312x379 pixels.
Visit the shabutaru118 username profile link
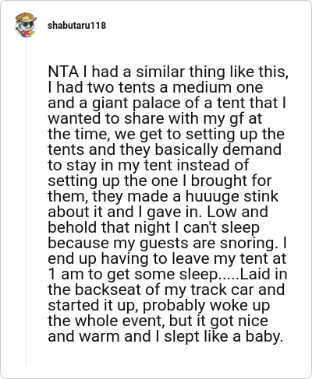point(76,26)
